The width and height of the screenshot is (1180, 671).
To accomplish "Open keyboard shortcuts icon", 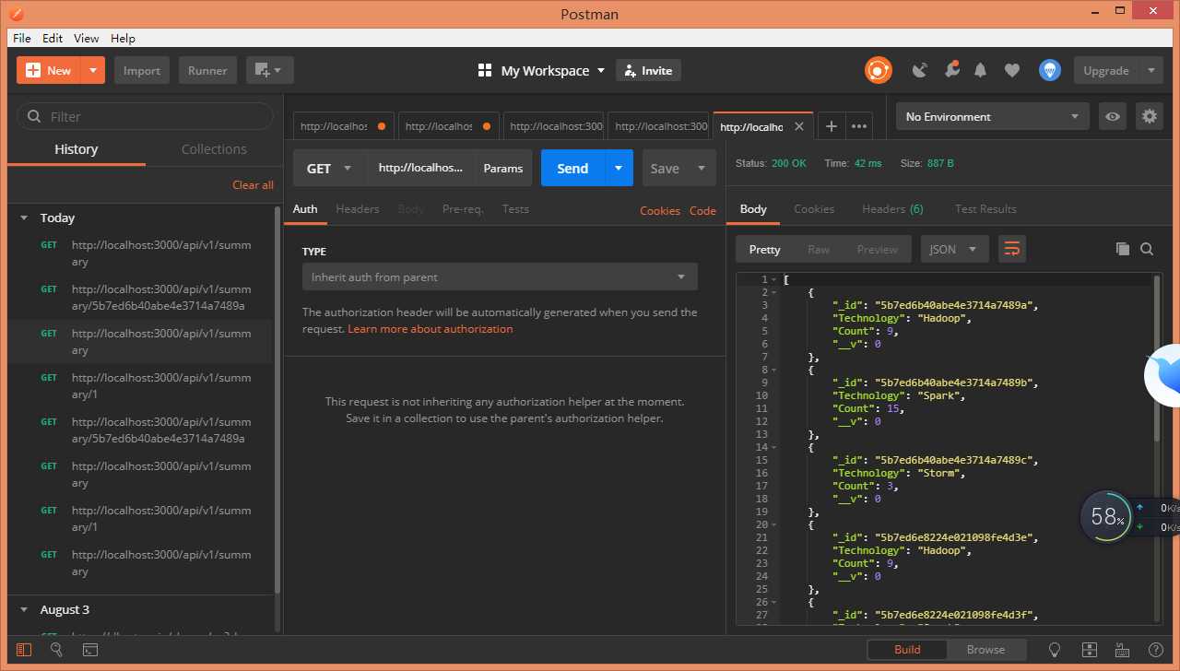I will click(x=1122, y=650).
